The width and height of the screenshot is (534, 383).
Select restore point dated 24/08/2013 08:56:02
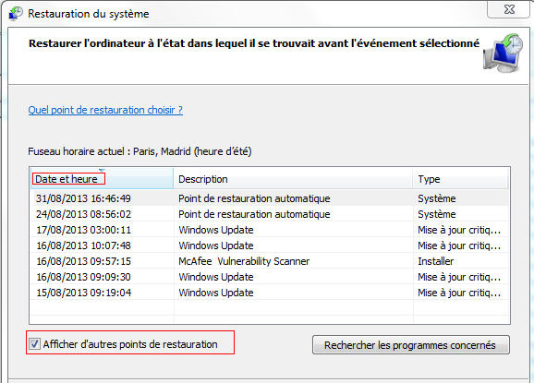point(270,214)
